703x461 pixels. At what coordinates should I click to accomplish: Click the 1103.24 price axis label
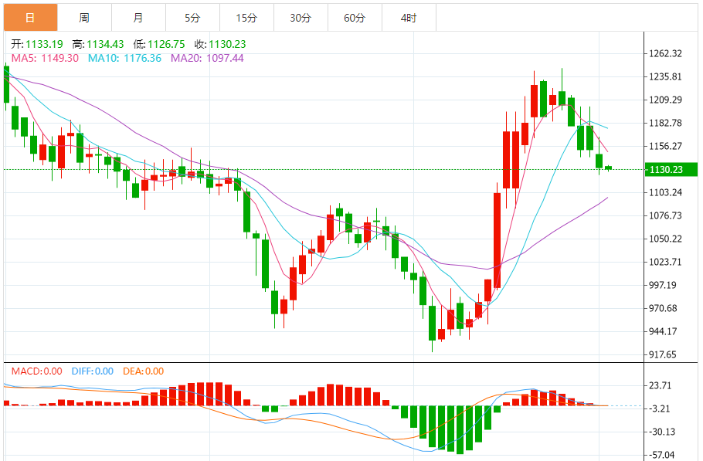[665, 192]
